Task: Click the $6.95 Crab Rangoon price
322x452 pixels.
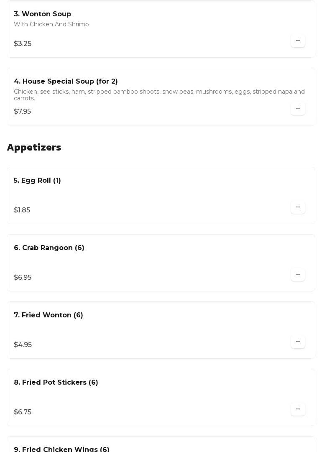Action: pyautogui.click(x=23, y=278)
